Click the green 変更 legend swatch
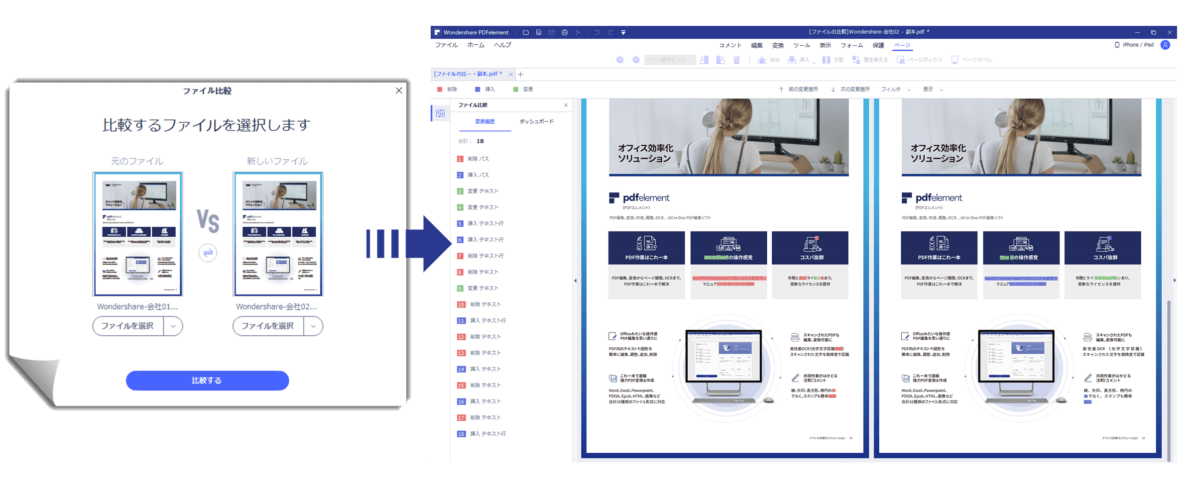This screenshot has height=488, width=1195. click(x=515, y=90)
